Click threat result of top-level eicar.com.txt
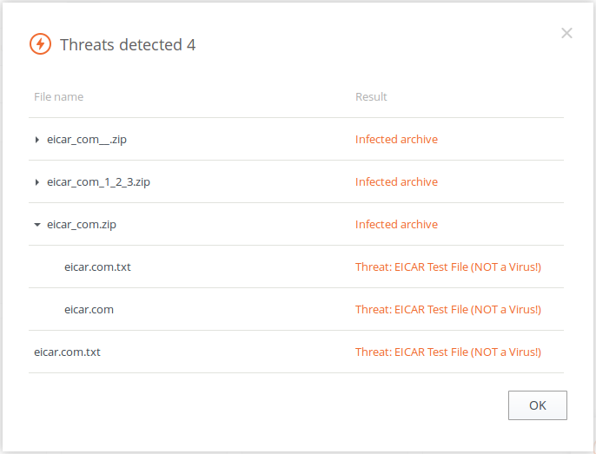596x454 pixels. (447, 352)
